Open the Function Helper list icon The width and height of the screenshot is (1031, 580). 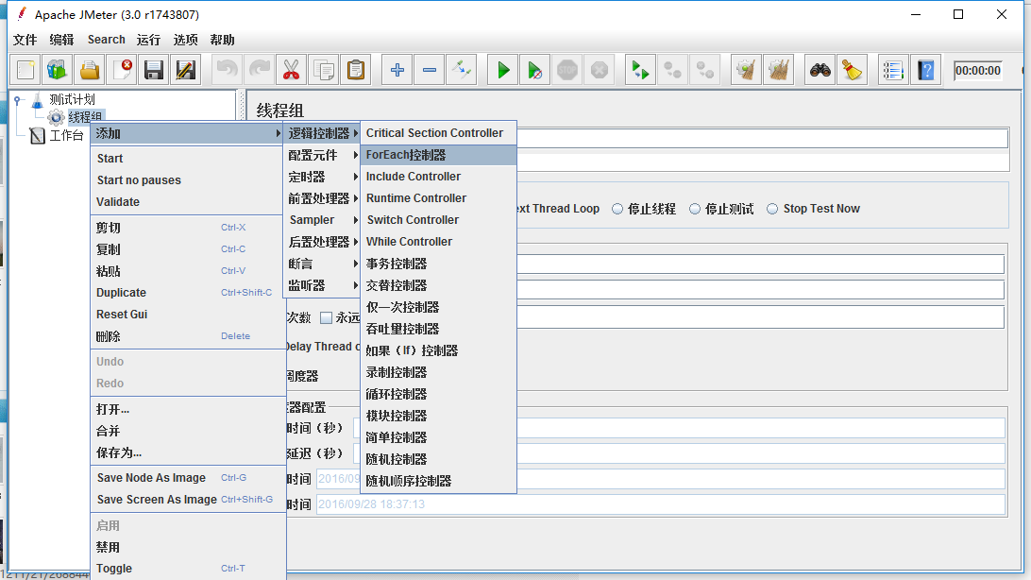[893, 70]
